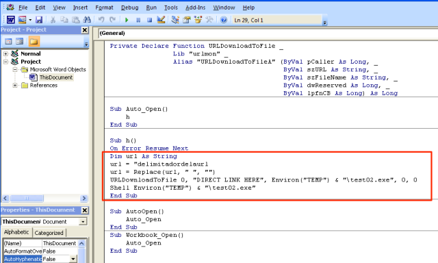Toggle Folders view in Project panel
The height and width of the screenshot is (263, 438).
(x=34, y=41)
